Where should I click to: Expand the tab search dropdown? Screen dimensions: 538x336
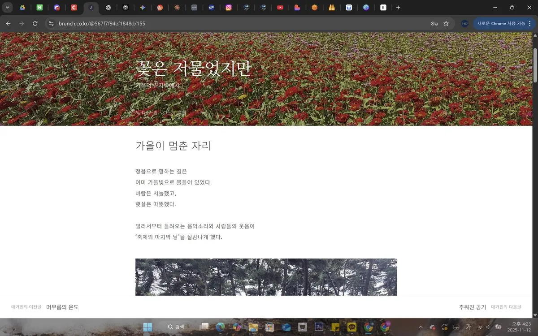coord(8,8)
